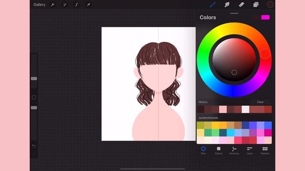Click the brush opacity slider handle
Screen dimensions: 305x171
coord(34,108)
